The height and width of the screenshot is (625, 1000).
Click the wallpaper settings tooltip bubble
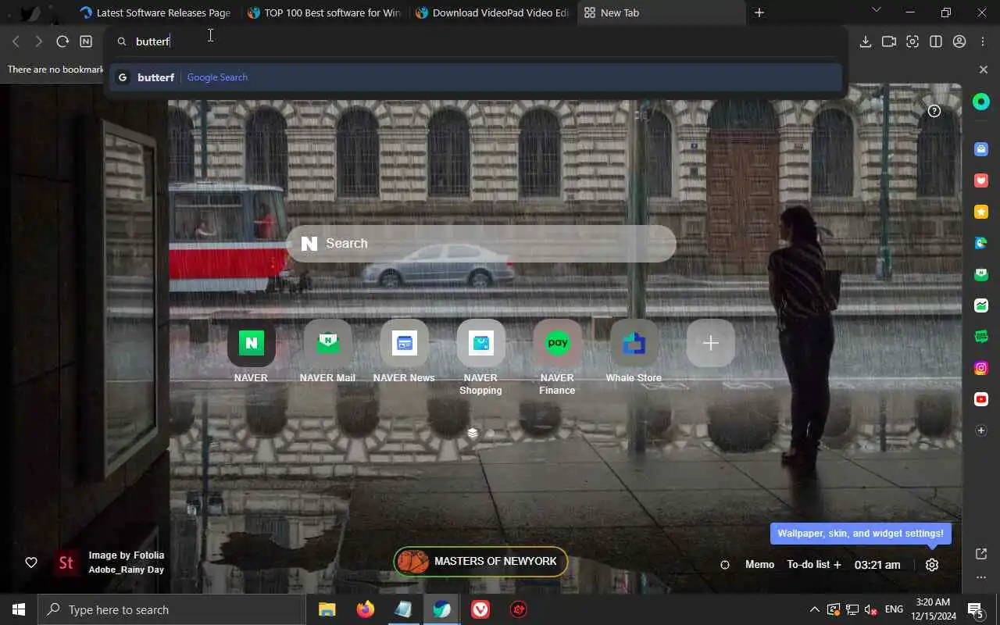click(x=860, y=534)
